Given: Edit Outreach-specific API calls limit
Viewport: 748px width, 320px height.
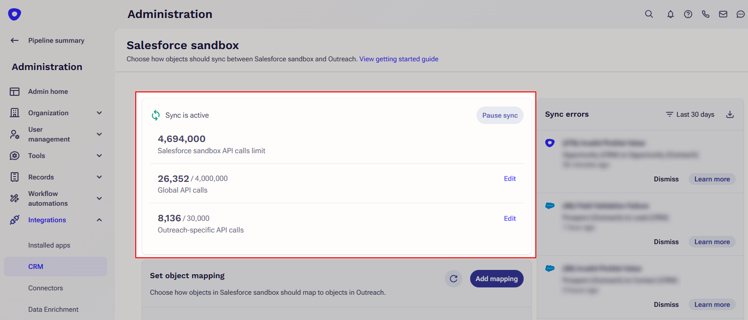Looking at the screenshot, I should pyautogui.click(x=510, y=218).
